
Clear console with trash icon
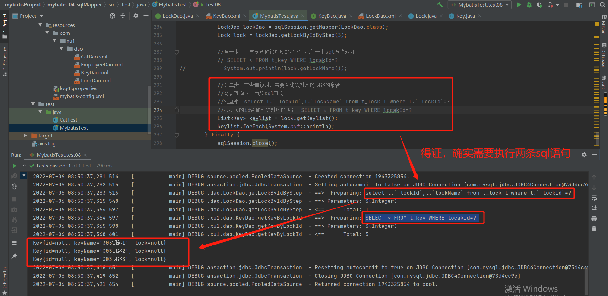[594, 228]
